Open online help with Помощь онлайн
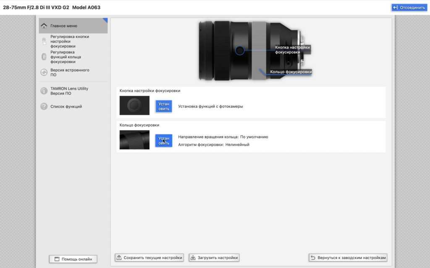The height and width of the screenshot is (268, 430). (73, 259)
